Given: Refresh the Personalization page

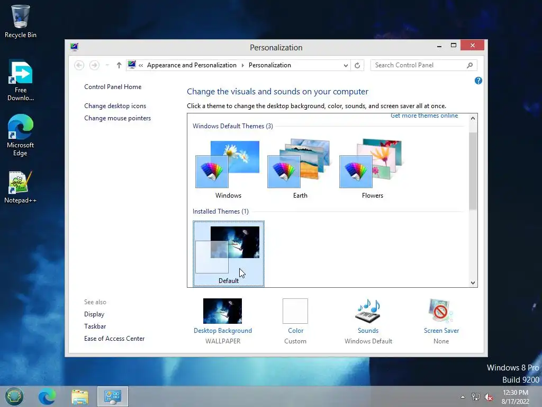Looking at the screenshot, I should (357, 65).
